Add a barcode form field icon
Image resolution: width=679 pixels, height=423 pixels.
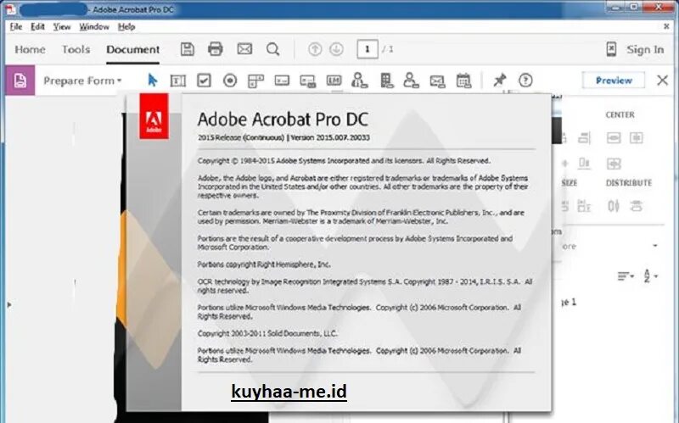(x=334, y=81)
